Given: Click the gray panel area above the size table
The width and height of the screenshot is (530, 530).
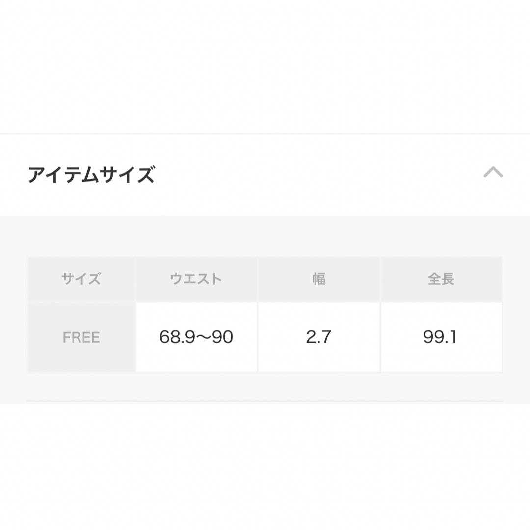Looking at the screenshot, I should [265, 236].
